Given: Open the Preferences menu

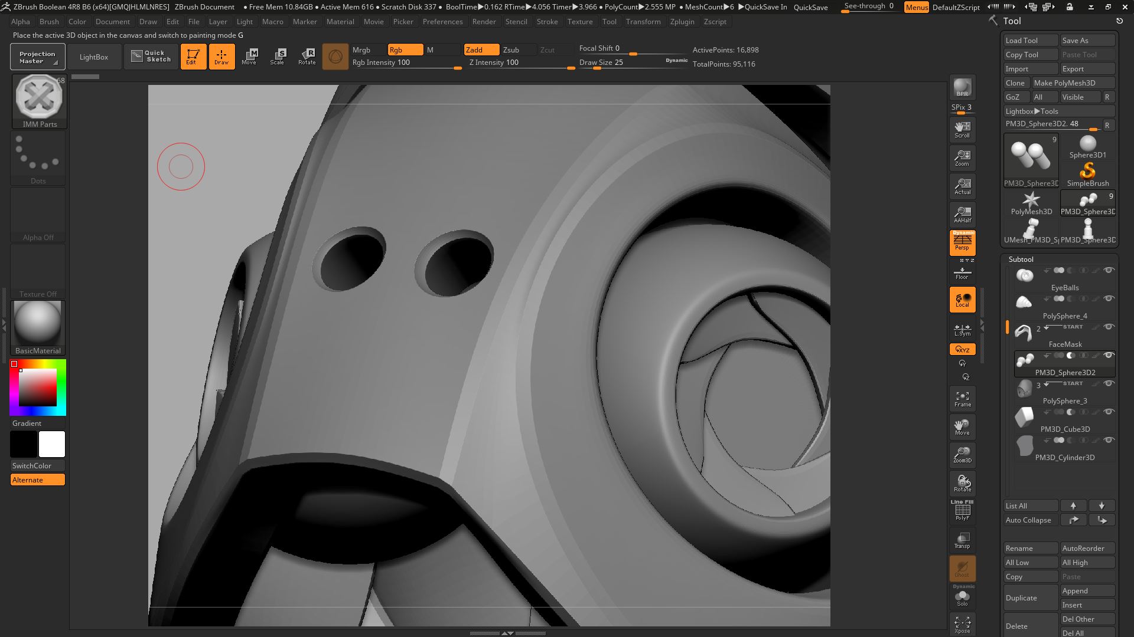Looking at the screenshot, I should coord(442,21).
